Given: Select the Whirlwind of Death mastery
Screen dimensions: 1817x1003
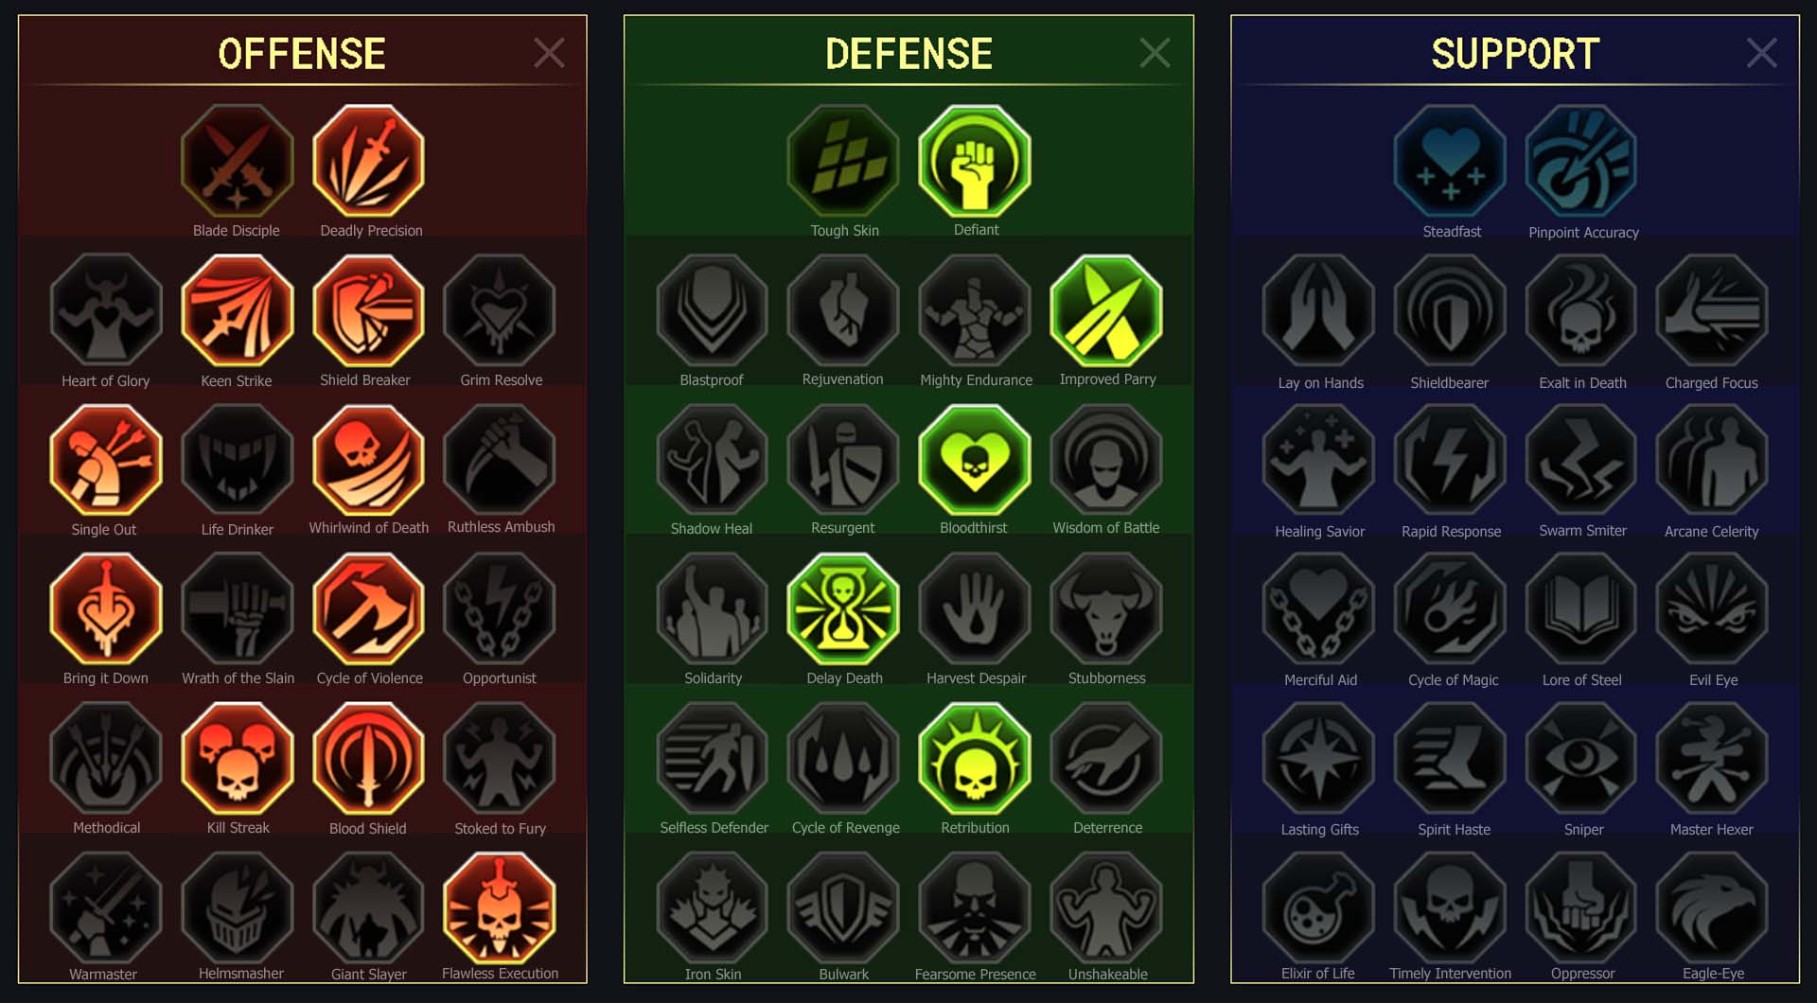Looking at the screenshot, I should tap(369, 460).
